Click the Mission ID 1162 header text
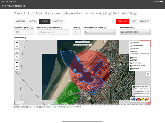The width and height of the screenshot is (165, 123). tap(24, 13)
